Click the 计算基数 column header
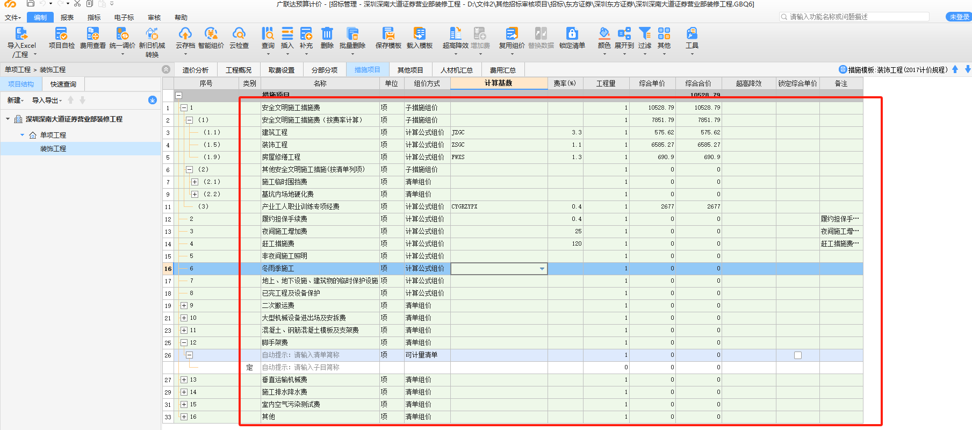The image size is (972, 430). coord(499,83)
